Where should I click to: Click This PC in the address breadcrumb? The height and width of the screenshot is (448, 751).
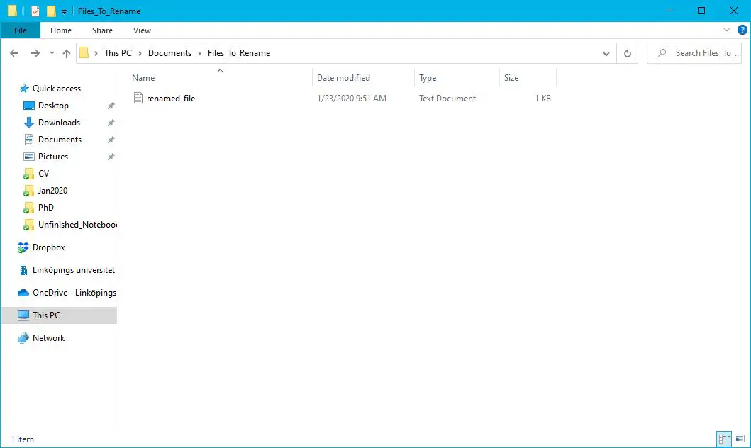click(118, 53)
